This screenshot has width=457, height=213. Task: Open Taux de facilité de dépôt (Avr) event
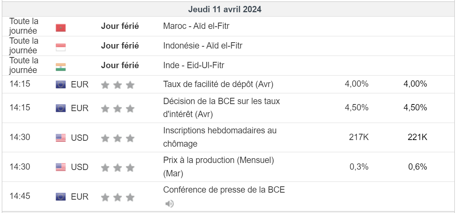coord(218,84)
